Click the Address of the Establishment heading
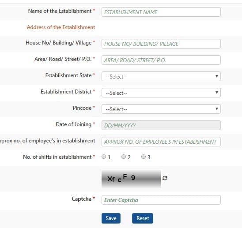Image resolution: width=242 pixels, height=228 pixels. pos(61,27)
